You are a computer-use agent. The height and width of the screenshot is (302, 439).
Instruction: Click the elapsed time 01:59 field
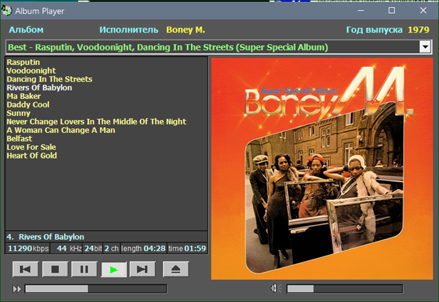187,249
